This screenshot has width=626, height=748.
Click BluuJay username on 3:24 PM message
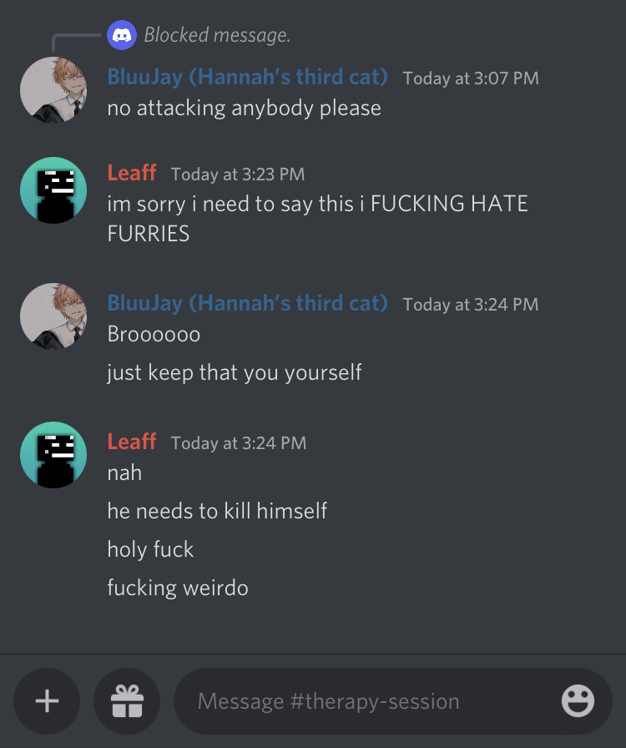tap(247, 303)
